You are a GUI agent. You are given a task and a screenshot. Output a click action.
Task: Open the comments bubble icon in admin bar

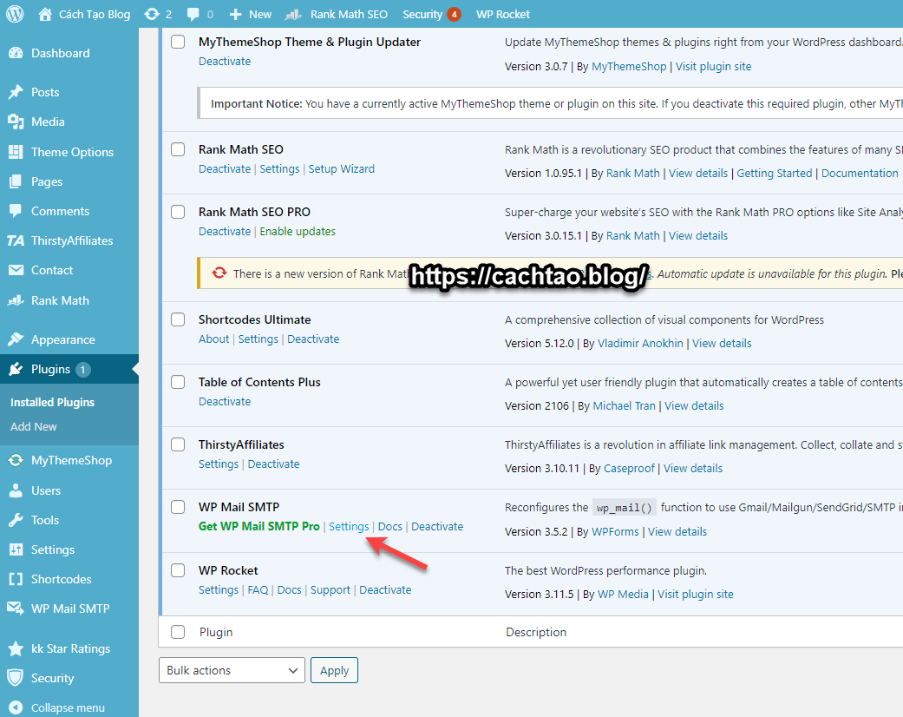[193, 15]
